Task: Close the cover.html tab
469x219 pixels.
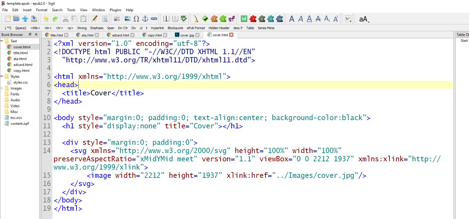Action: 231,35
